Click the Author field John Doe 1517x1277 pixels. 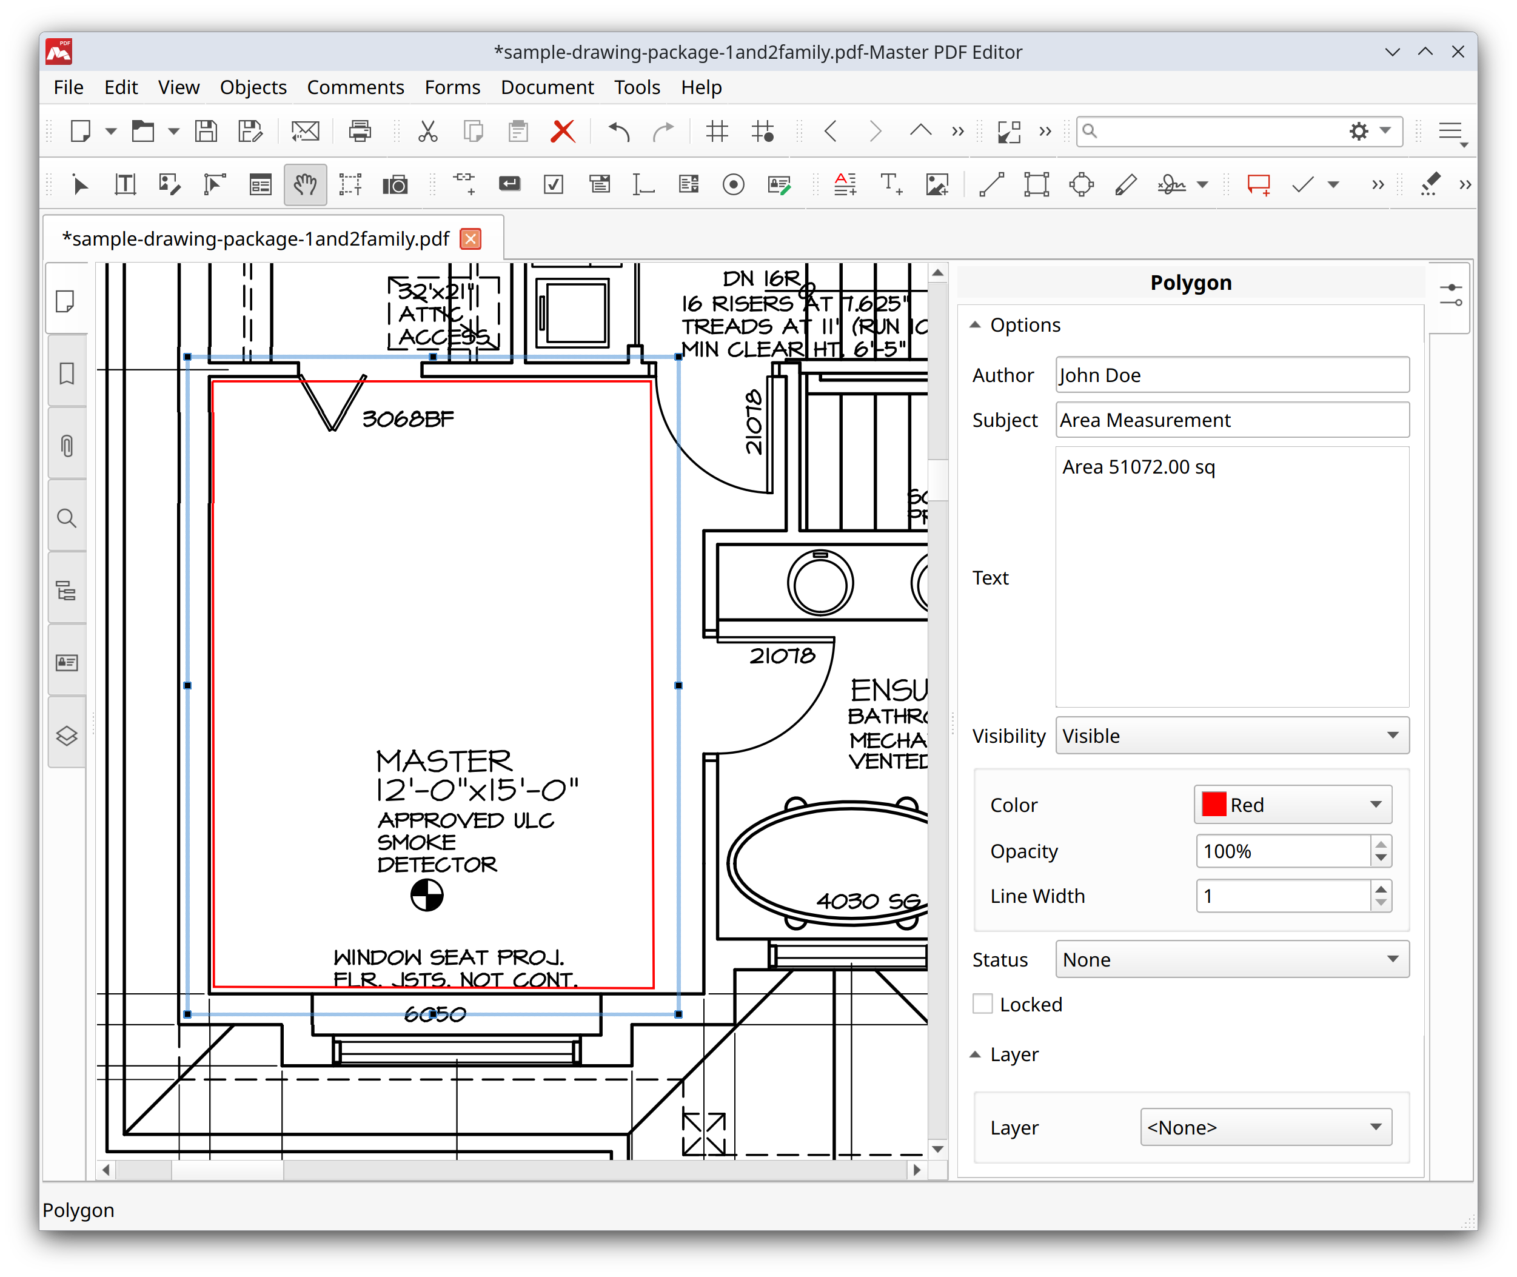pos(1232,375)
